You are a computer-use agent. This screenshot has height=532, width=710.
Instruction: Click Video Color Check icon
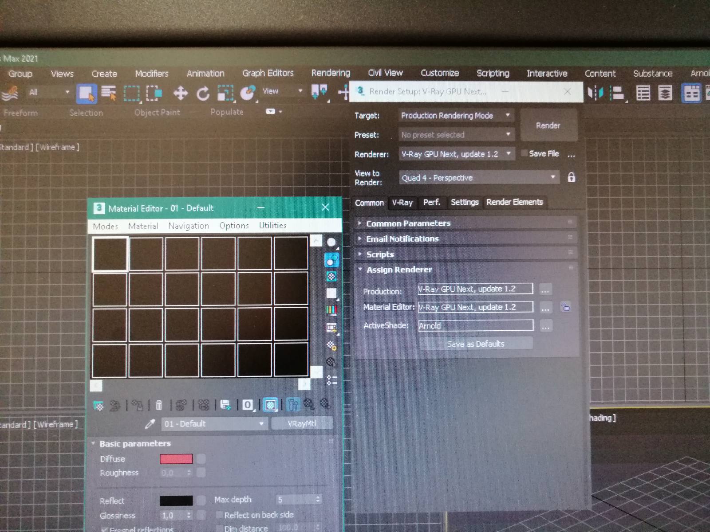[x=331, y=310]
